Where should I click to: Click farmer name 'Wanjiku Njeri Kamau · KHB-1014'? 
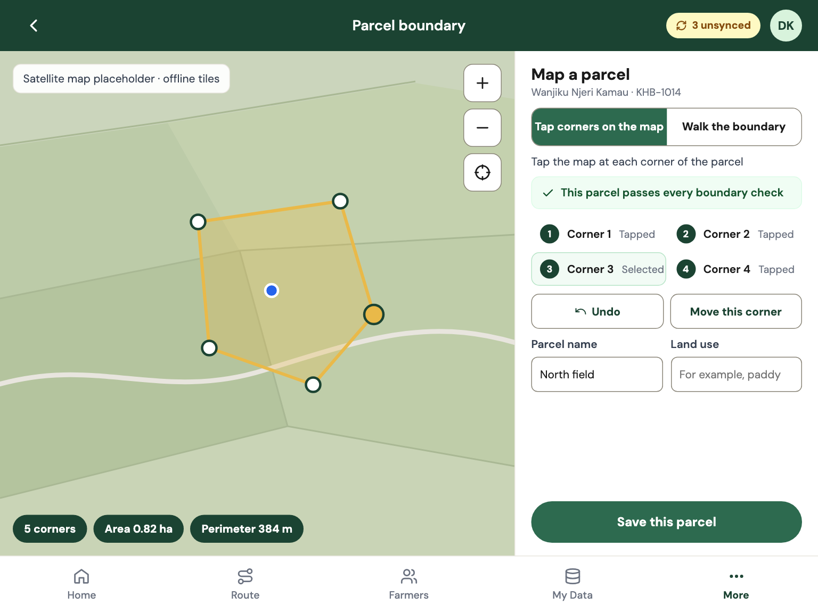click(606, 92)
